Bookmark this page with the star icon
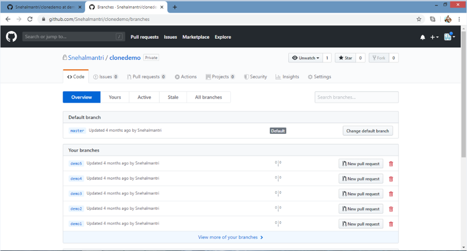Screen dimensions: 467x251 (x=419, y=19)
